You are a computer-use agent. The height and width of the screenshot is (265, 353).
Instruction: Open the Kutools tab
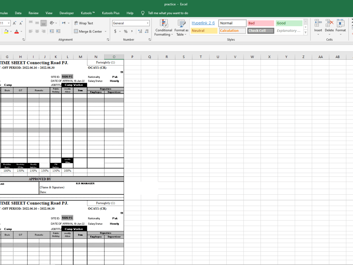(88, 13)
